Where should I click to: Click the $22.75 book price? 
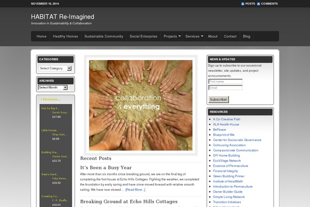[x=56, y=161]
